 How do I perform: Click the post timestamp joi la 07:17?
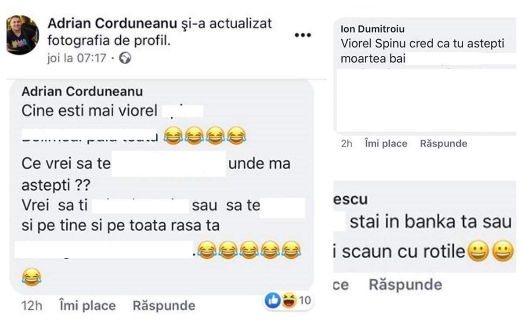(x=76, y=58)
